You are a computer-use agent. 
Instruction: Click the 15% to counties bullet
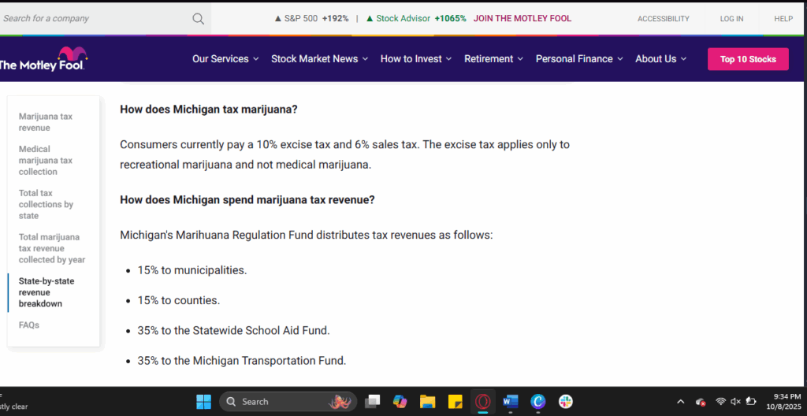tap(179, 301)
